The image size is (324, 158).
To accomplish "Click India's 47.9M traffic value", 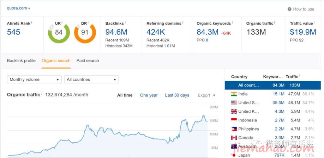I will point(294,94).
